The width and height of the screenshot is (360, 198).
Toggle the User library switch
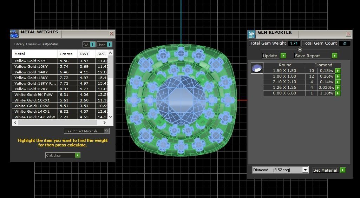click(x=104, y=45)
